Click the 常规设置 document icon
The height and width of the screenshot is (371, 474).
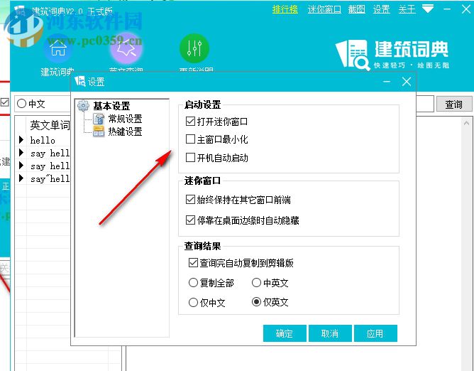(98, 119)
